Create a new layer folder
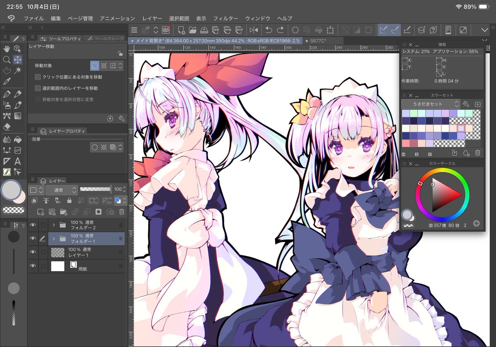The height and width of the screenshot is (347, 496). [63, 212]
